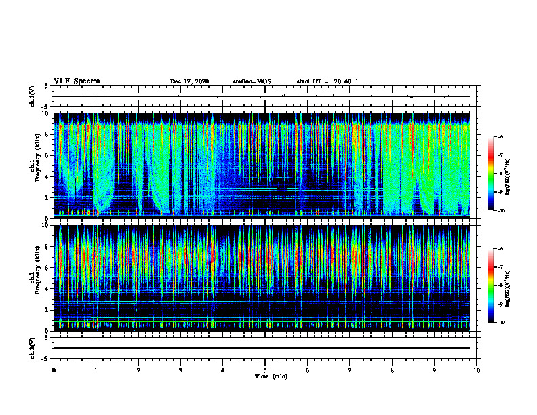Click the "-10" label on ch.2 color scale

[x=502, y=323]
